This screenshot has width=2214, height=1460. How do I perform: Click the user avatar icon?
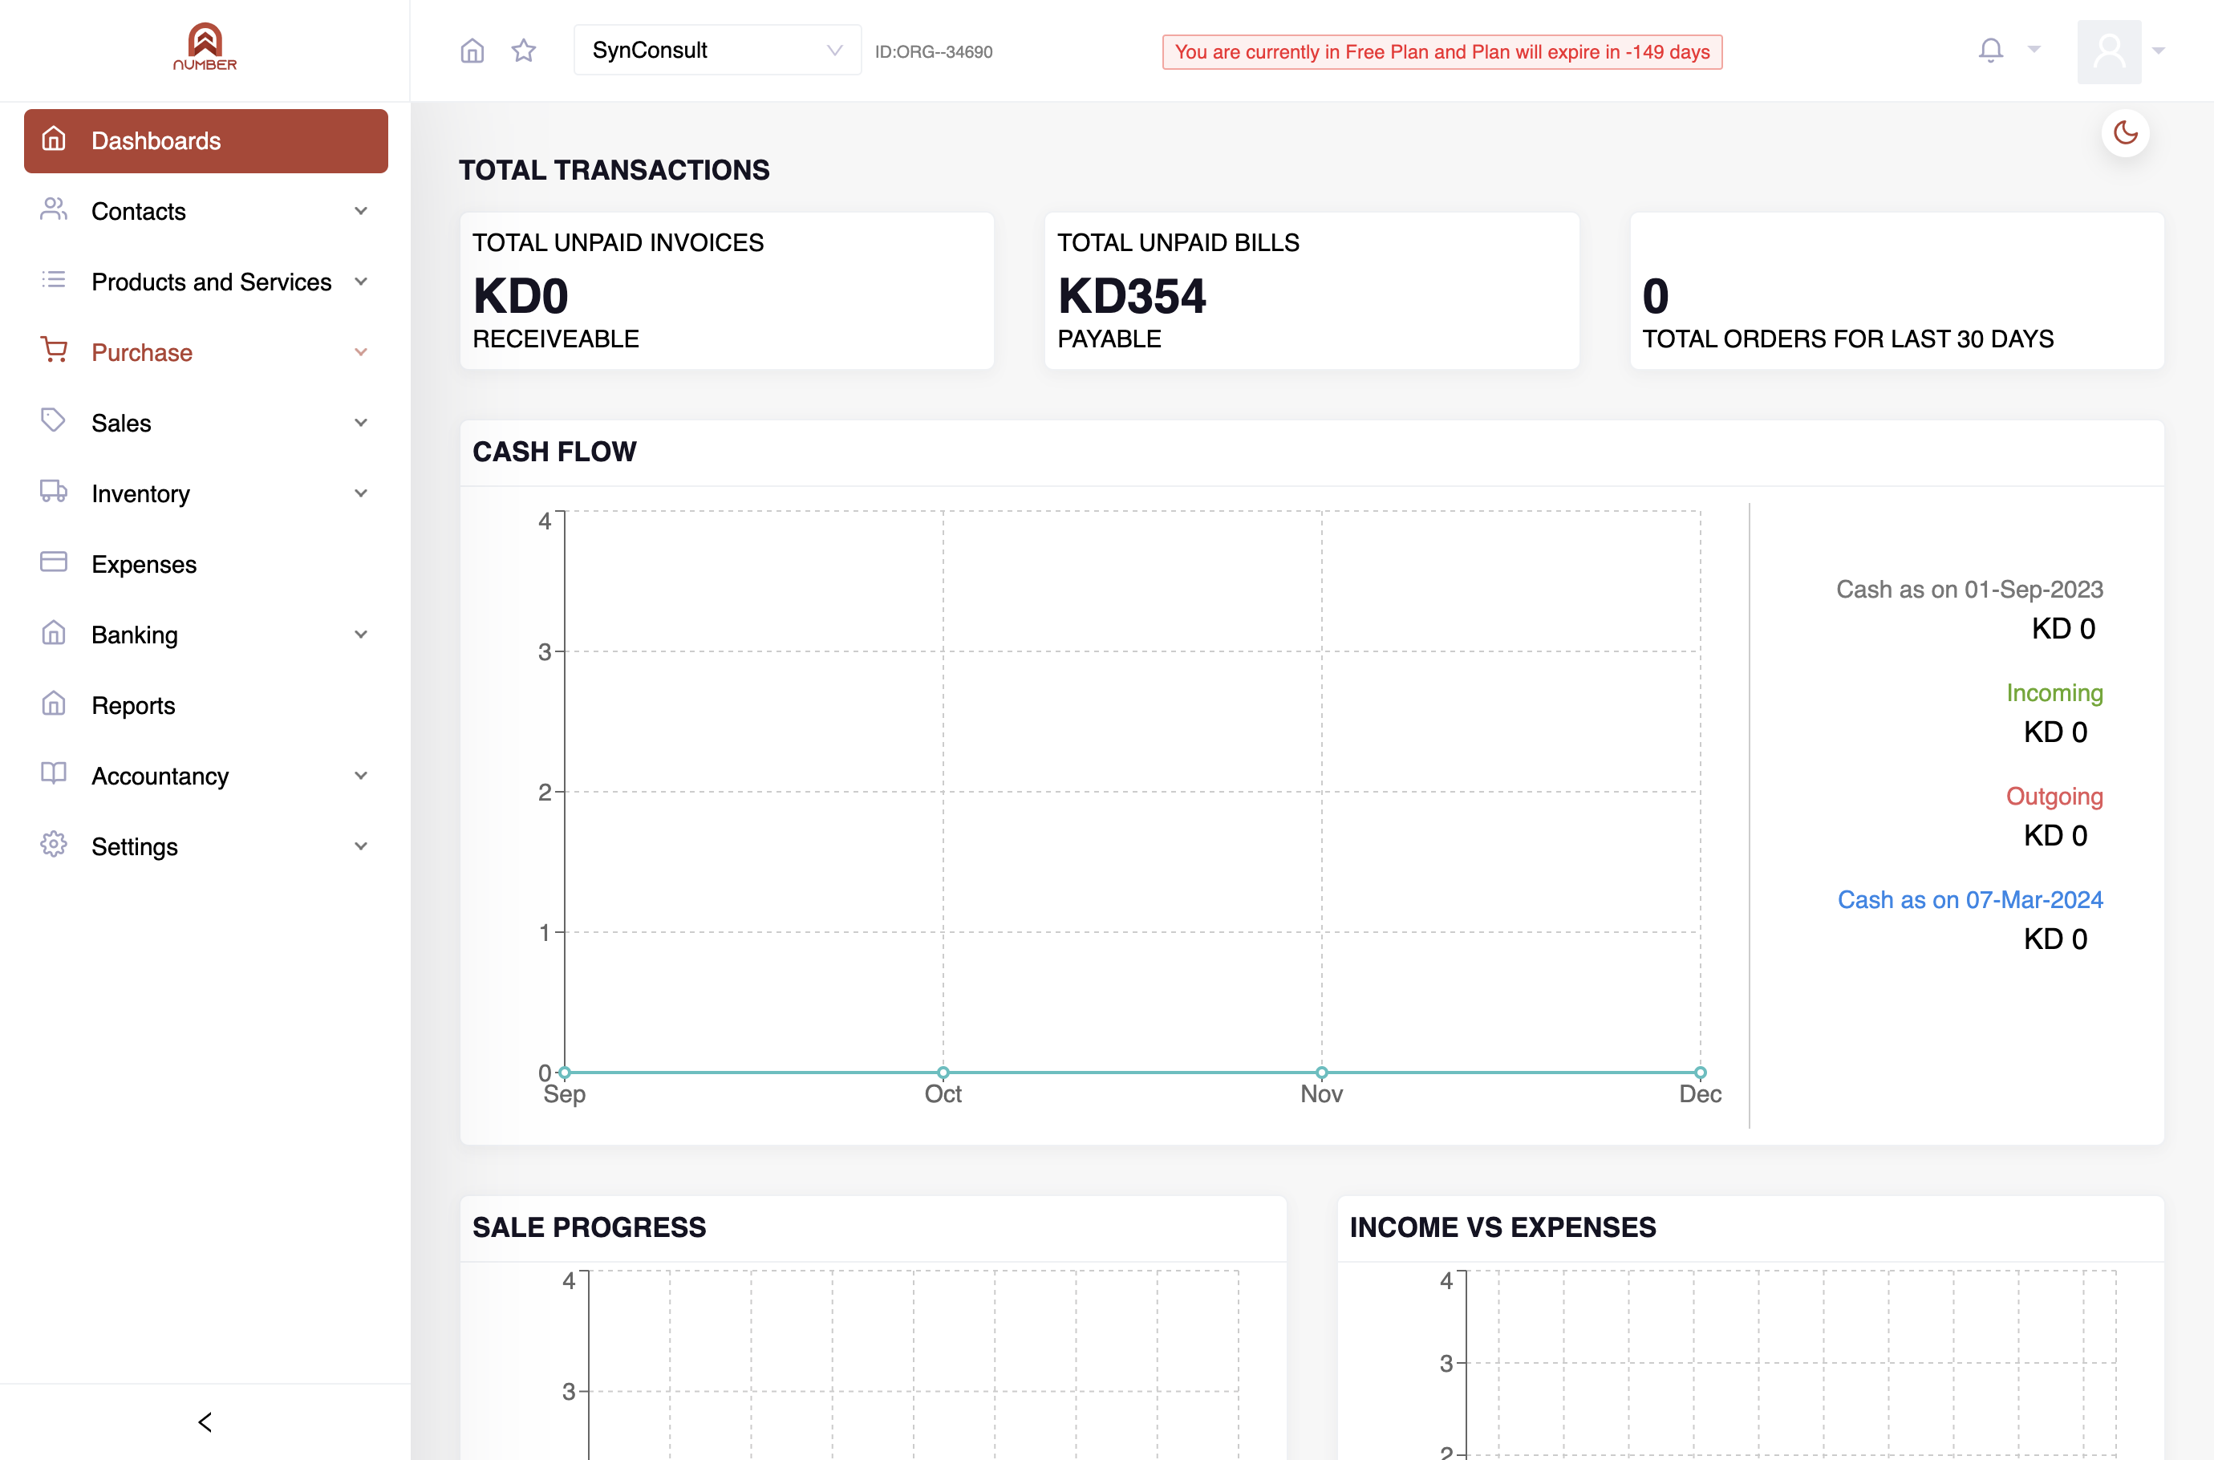[2110, 51]
